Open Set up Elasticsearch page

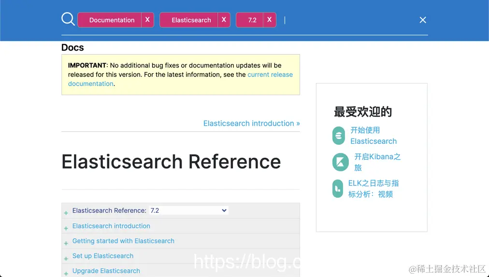point(103,256)
